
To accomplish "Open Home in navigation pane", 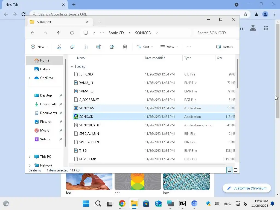I will (x=45, y=60).
